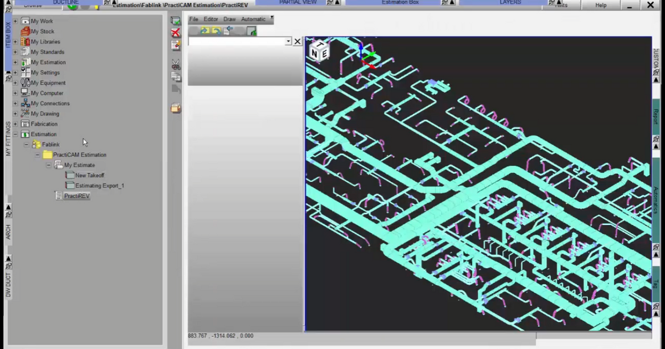Open the Automatic menu
The image size is (665, 349).
coord(253,19)
